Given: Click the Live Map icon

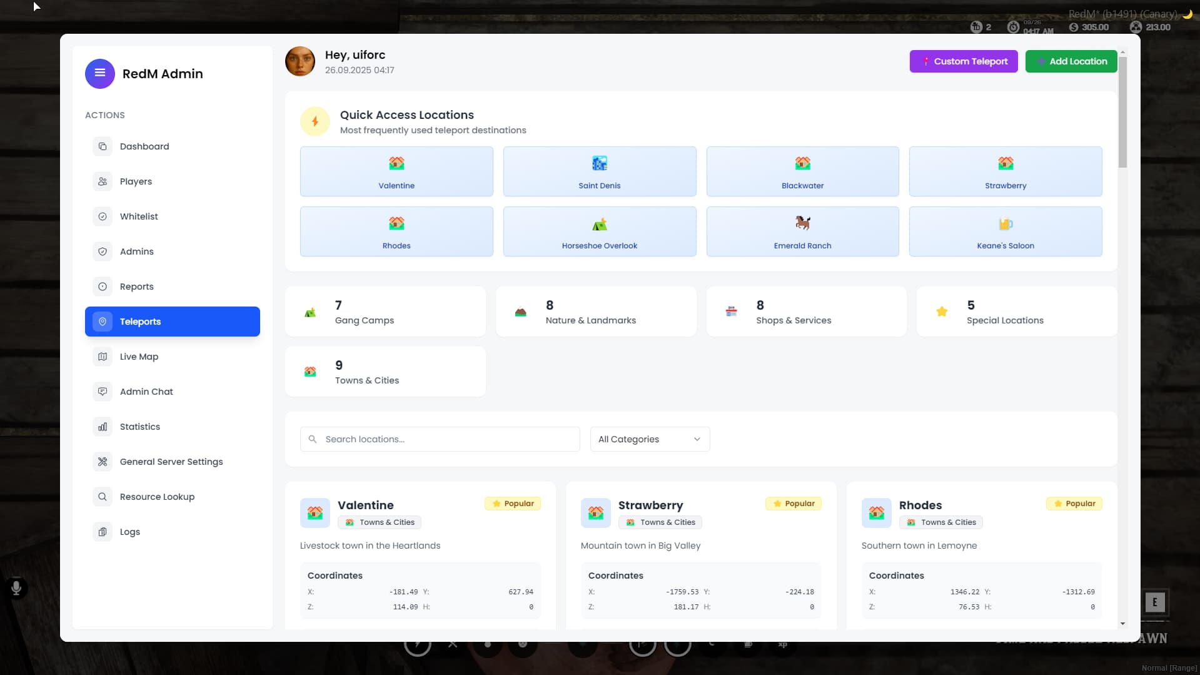Looking at the screenshot, I should [103, 357].
